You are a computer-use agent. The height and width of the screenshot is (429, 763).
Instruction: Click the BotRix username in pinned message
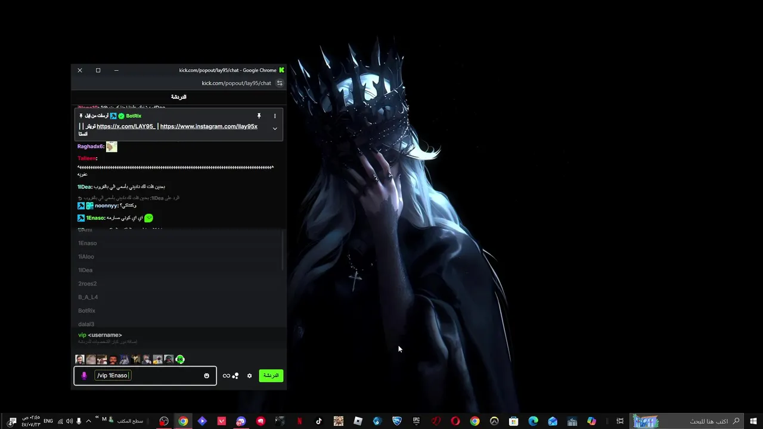click(x=134, y=116)
